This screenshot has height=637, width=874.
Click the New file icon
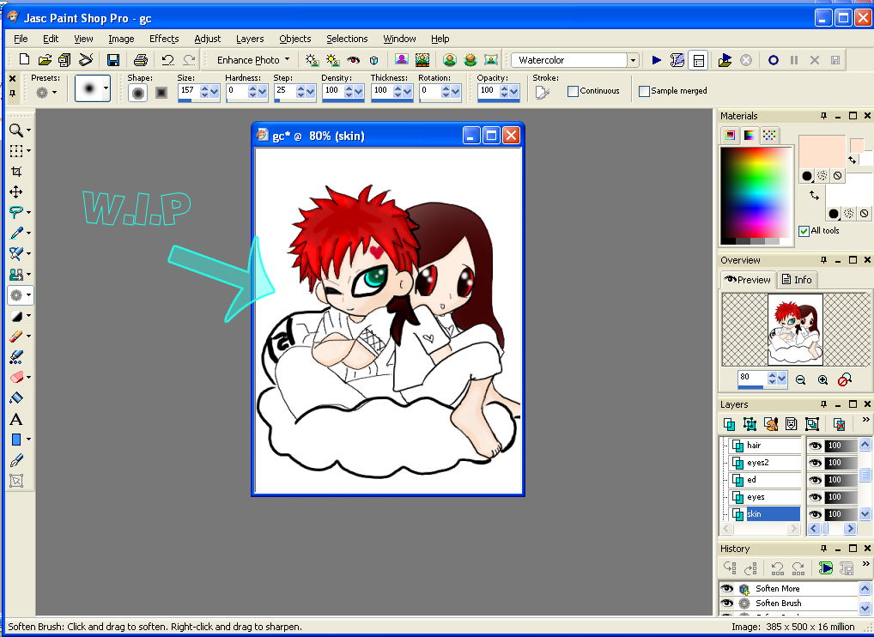[x=24, y=59]
